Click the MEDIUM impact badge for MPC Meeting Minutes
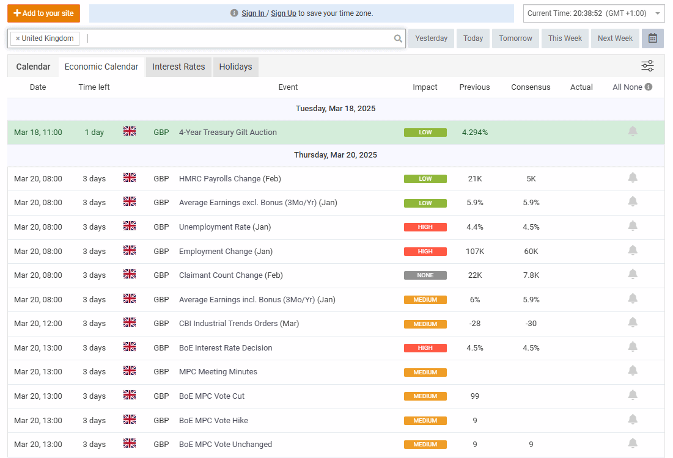This screenshot has height=458, width=673. point(425,373)
